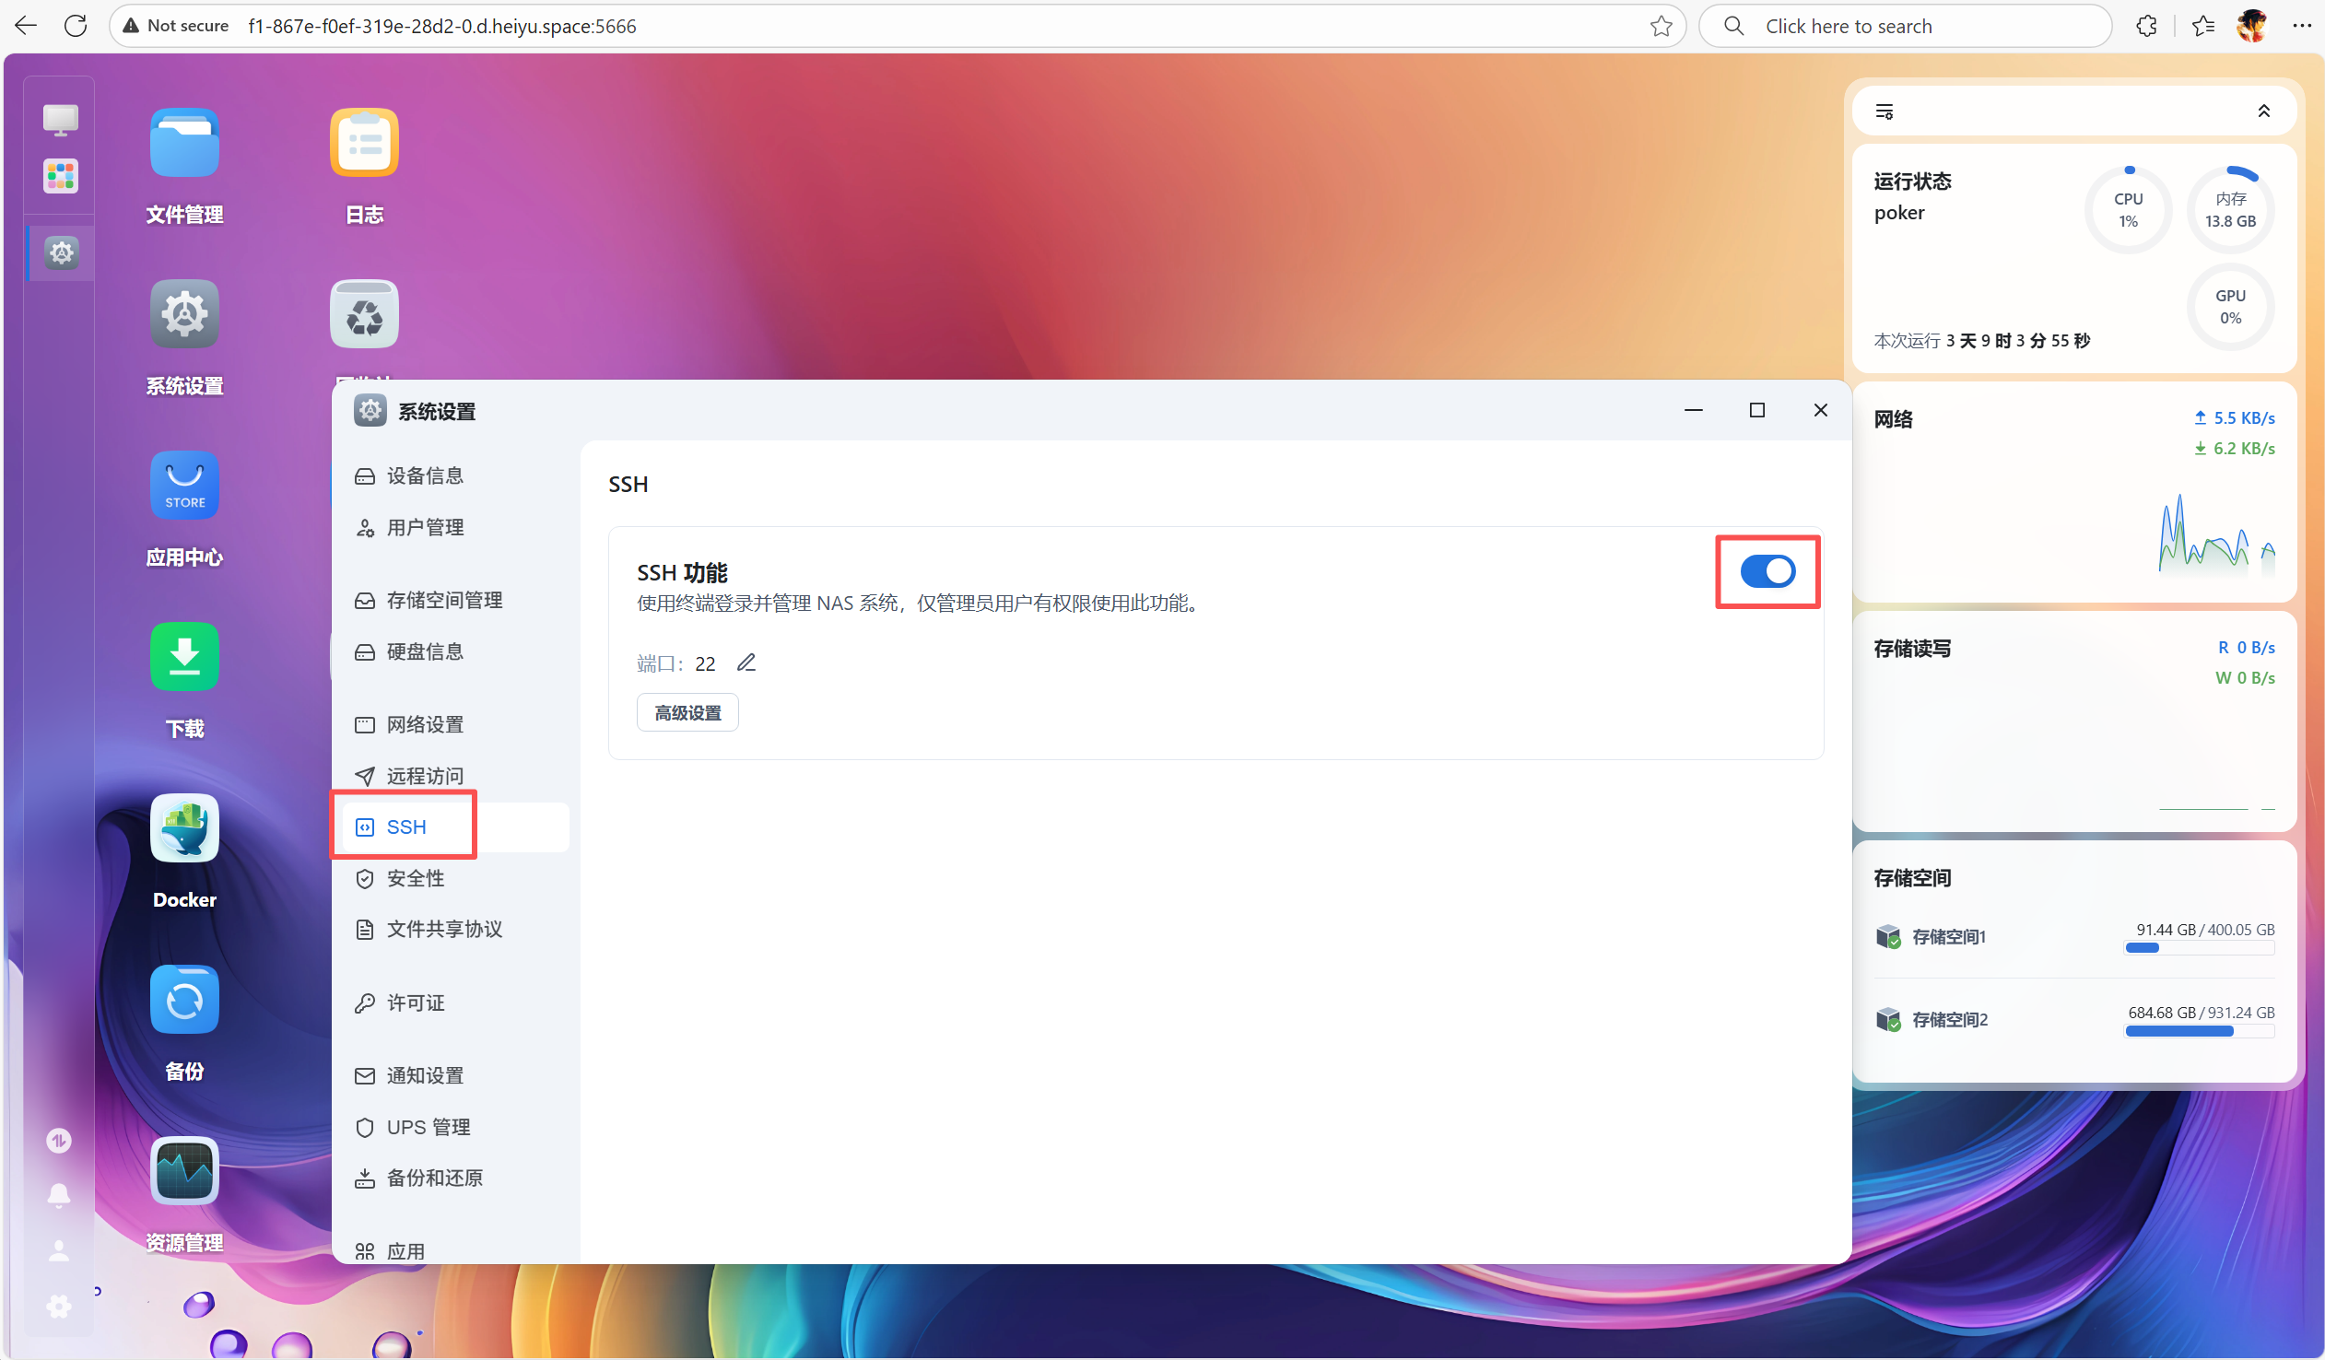Launch the Docker app
Screen dimensions: 2325x1360
coord(184,828)
